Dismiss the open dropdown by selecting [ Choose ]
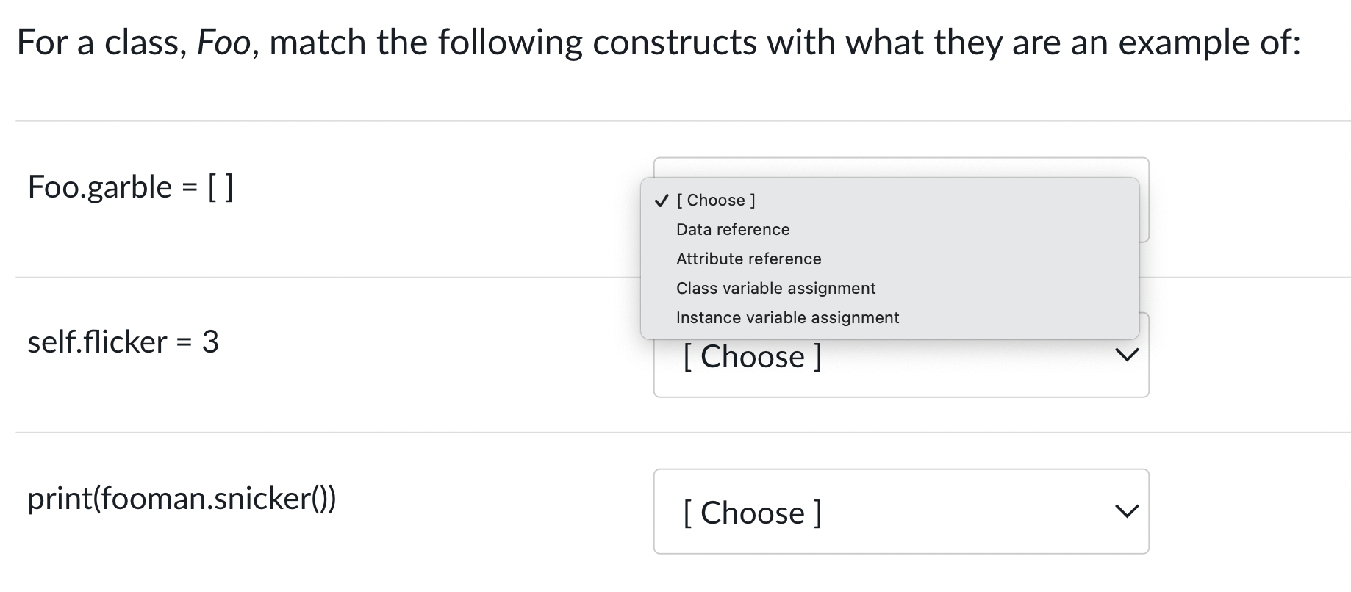1351x592 pixels. [x=715, y=200]
